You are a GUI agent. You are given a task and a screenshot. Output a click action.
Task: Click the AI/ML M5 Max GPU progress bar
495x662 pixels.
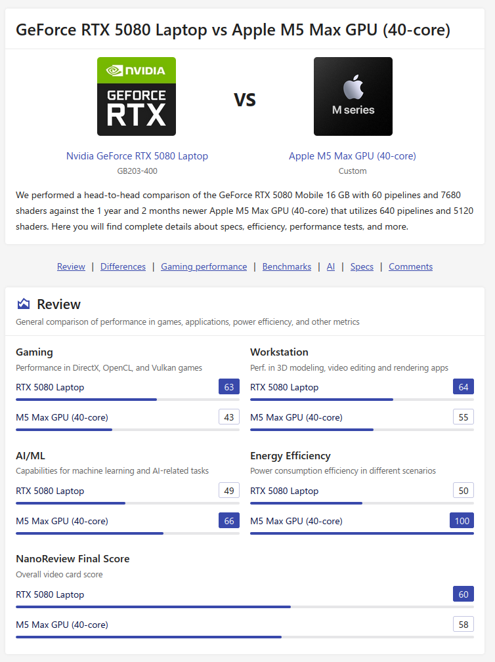click(x=127, y=533)
